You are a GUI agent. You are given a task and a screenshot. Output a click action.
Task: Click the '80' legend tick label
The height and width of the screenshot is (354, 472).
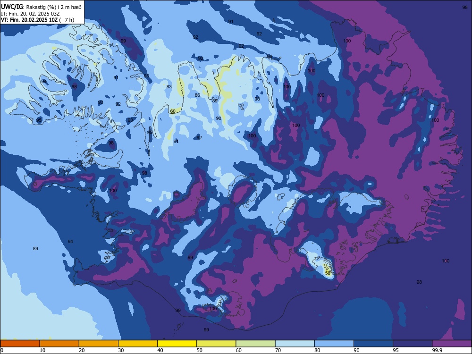tap(317, 350)
